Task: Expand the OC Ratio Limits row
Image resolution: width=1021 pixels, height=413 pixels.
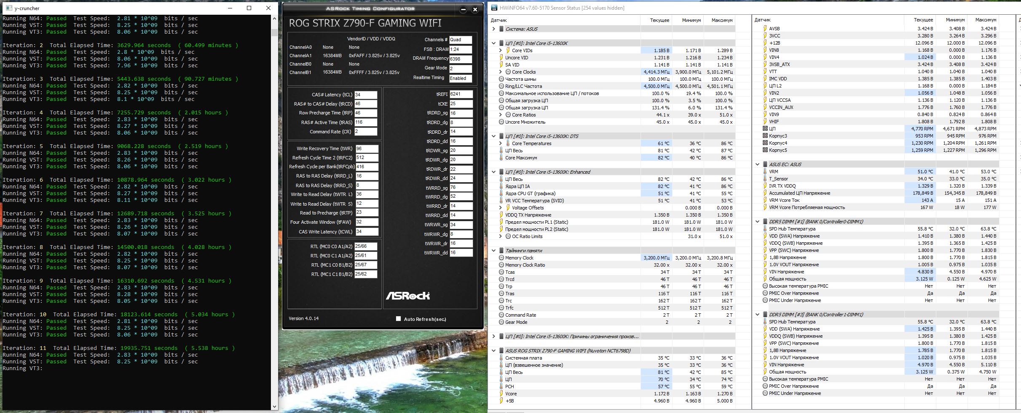Action: 501,236
